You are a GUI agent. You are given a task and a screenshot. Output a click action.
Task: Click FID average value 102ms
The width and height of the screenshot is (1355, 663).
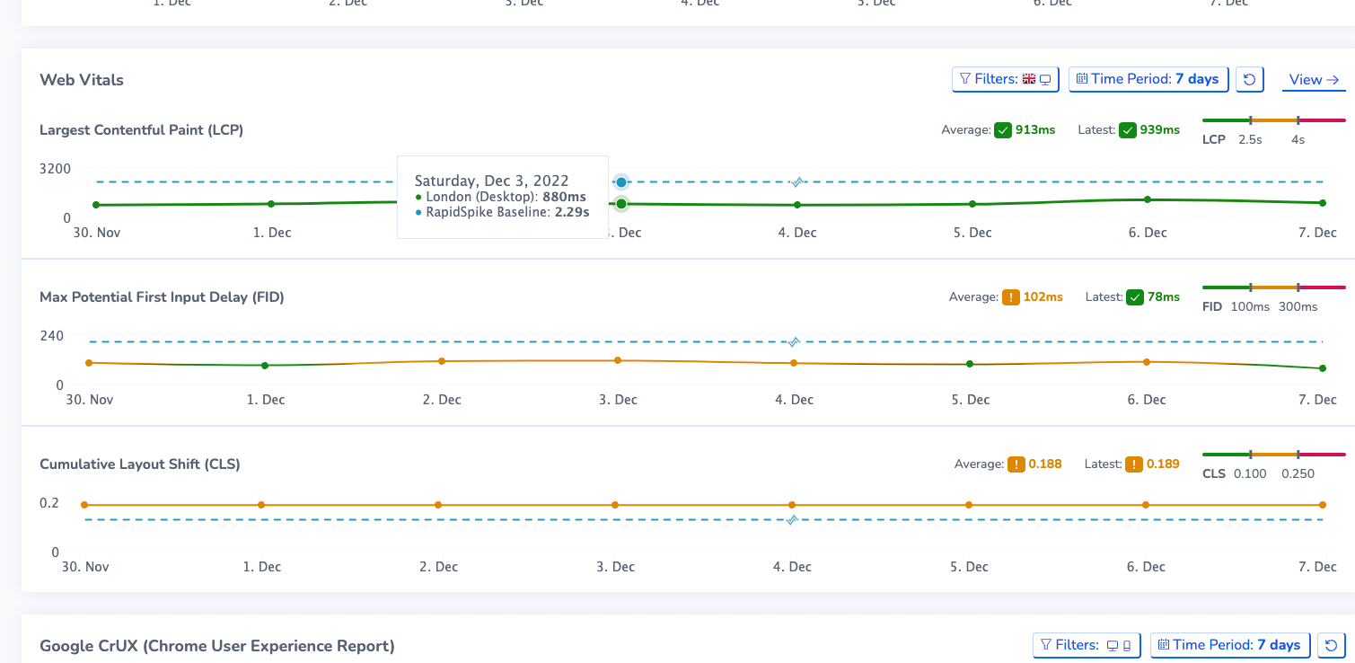pyautogui.click(x=1043, y=297)
